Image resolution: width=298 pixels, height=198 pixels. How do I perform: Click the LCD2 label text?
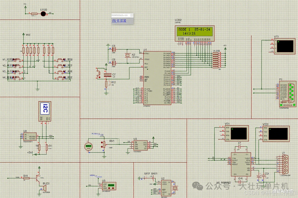[178, 20]
